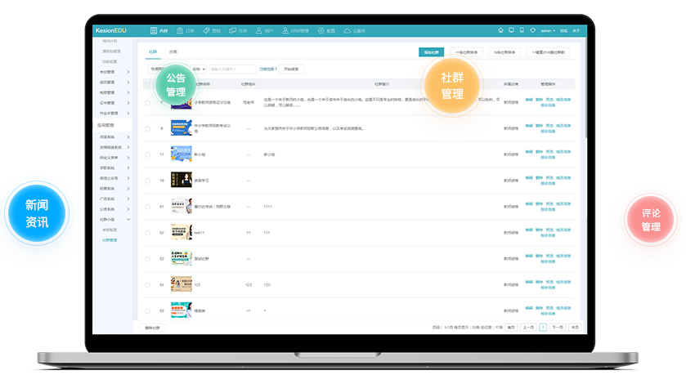Image resolution: width=686 pixels, height=375 pixels.
Task: Click the mobile phone icon in header
Action: (x=522, y=30)
